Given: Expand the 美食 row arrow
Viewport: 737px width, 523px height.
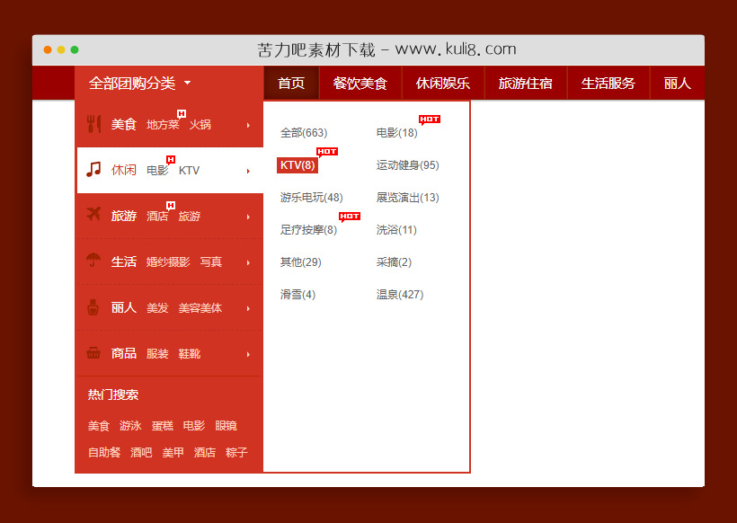Looking at the screenshot, I should coord(248,125).
